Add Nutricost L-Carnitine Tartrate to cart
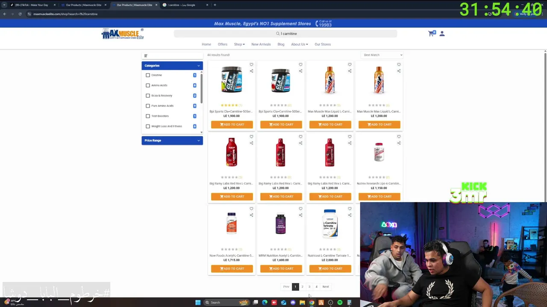547x307 pixels. [330, 269]
